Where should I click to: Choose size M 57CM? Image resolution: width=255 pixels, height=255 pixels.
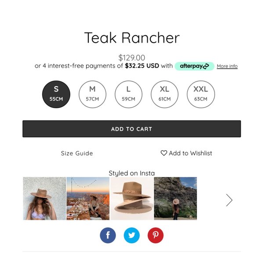pos(92,95)
